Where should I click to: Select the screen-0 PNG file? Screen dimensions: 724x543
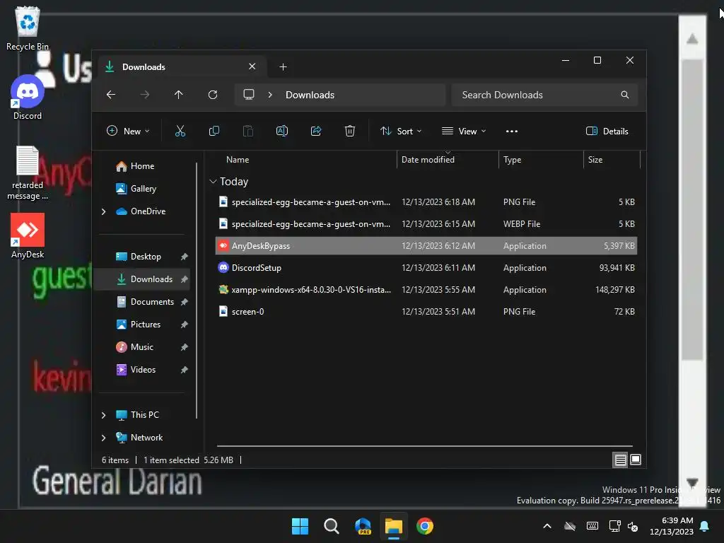426,312
